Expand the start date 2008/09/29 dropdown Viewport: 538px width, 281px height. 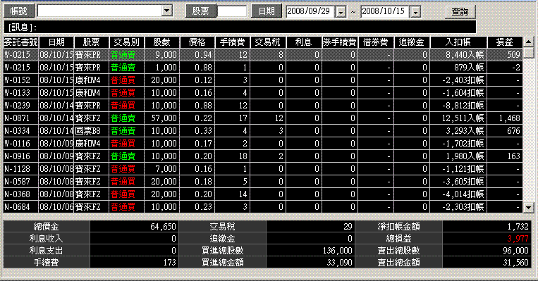click(x=341, y=12)
